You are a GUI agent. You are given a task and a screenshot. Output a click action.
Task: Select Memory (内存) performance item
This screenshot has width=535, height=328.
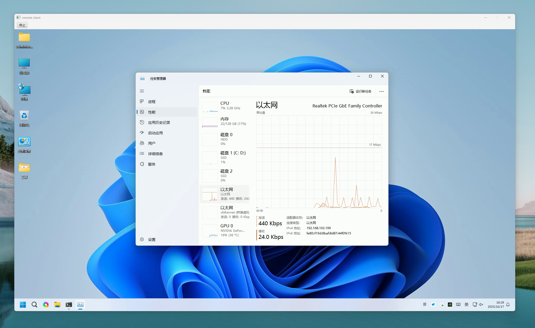pyautogui.click(x=225, y=121)
